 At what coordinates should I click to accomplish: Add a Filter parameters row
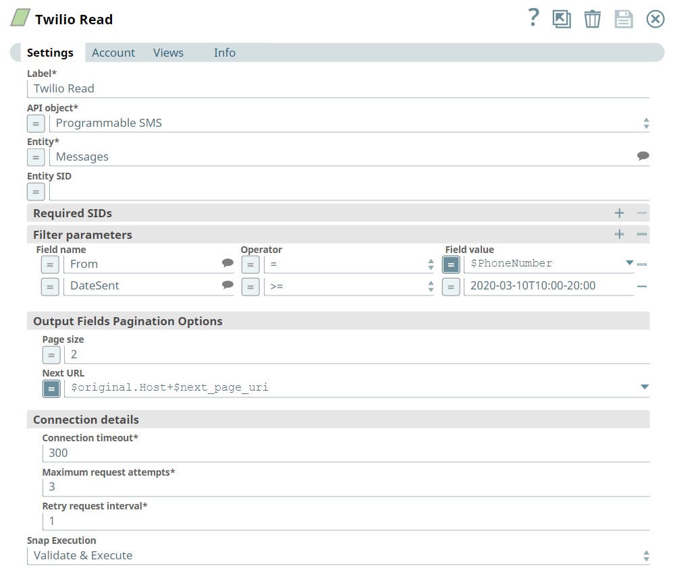pyautogui.click(x=619, y=234)
